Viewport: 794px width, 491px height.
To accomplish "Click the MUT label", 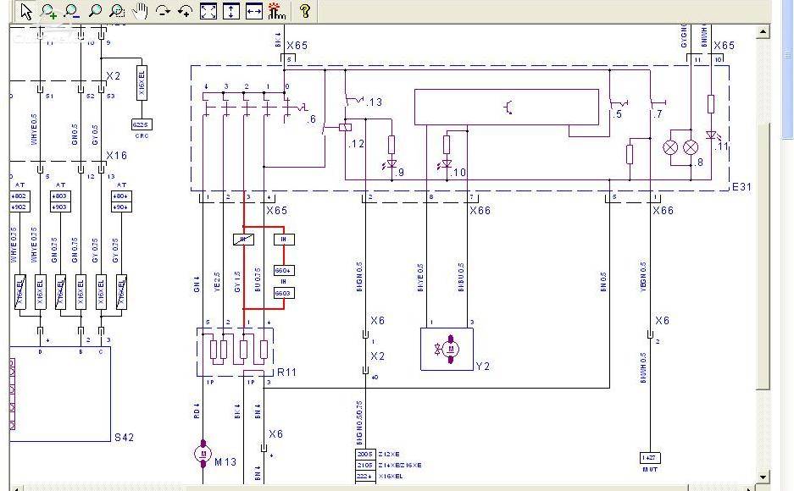I will [x=650, y=469].
